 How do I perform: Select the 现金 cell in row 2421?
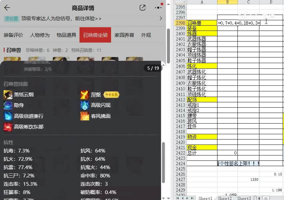click(202, 148)
